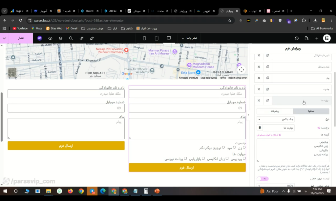Open the تماس با ما page selector dropdown
The height and width of the screenshot is (201, 336).
[x=189, y=38]
